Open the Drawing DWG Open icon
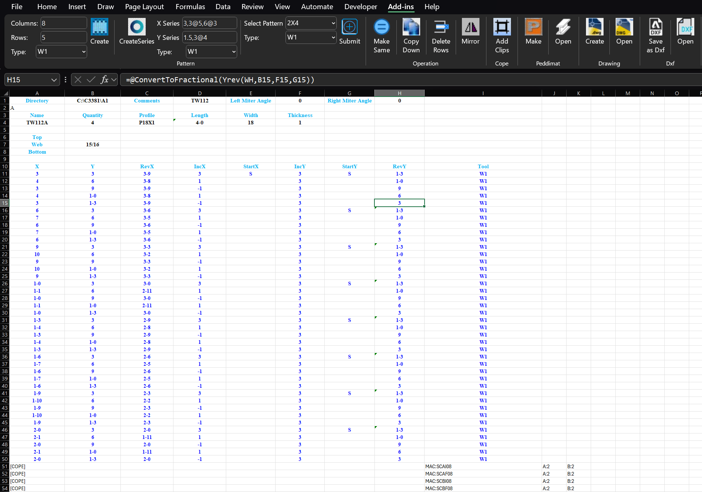This screenshot has height=492, width=702. [624, 27]
